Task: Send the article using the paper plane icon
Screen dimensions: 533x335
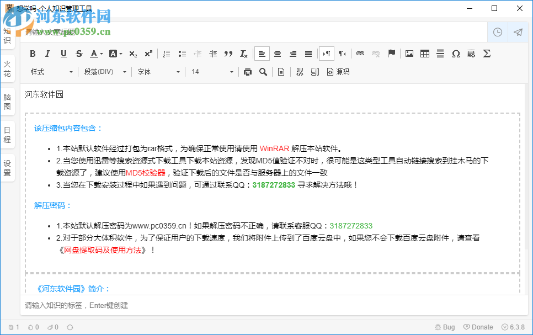Action: point(518,32)
